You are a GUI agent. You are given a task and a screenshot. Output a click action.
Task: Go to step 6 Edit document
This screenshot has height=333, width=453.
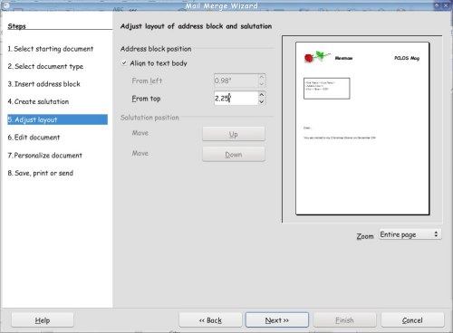coord(34,138)
